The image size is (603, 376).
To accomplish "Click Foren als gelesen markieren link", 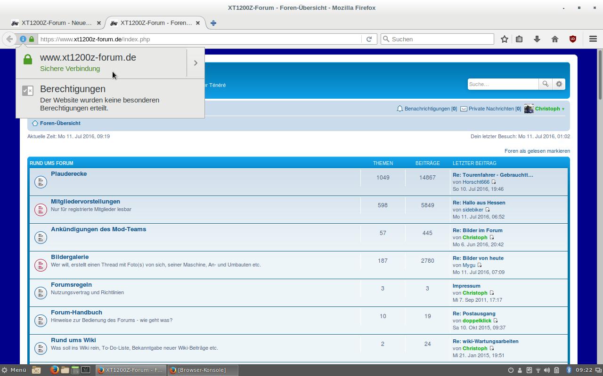I will [537, 151].
